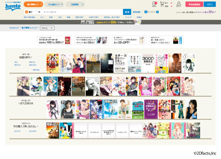Click the blue ログイン button
The width and height of the screenshot is (221, 159).
pos(210,4)
